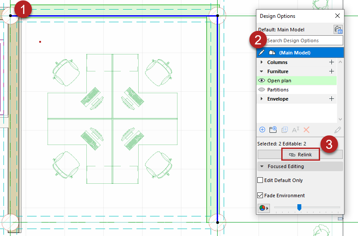
Task: Select the Columns set label
Action: click(277, 62)
